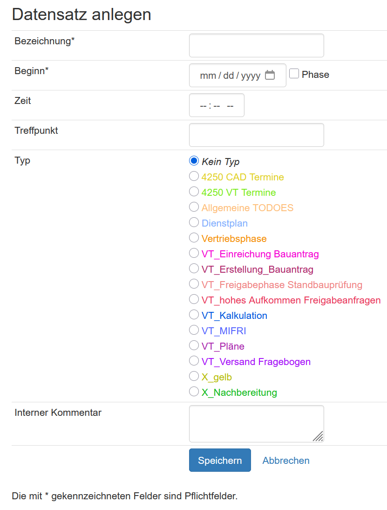Select VT_Einreichung Bauantrag type
The width and height of the screenshot is (387, 510).
click(x=194, y=253)
